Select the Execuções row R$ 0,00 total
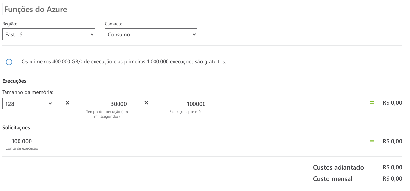The height and width of the screenshot is (191, 410). pyautogui.click(x=392, y=103)
